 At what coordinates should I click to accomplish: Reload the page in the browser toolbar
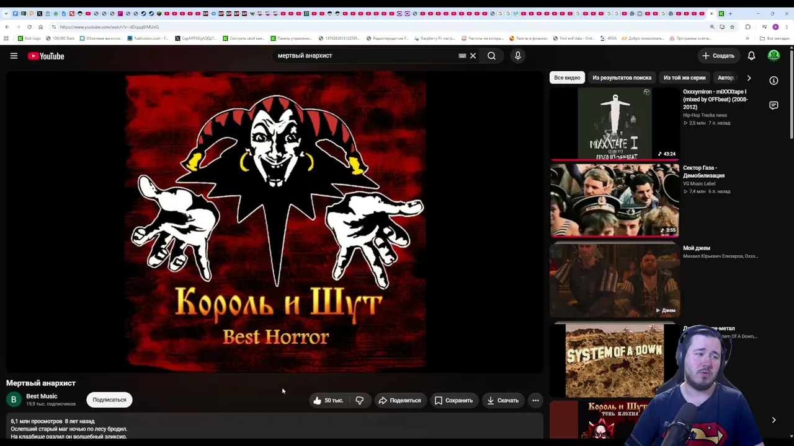pos(29,27)
